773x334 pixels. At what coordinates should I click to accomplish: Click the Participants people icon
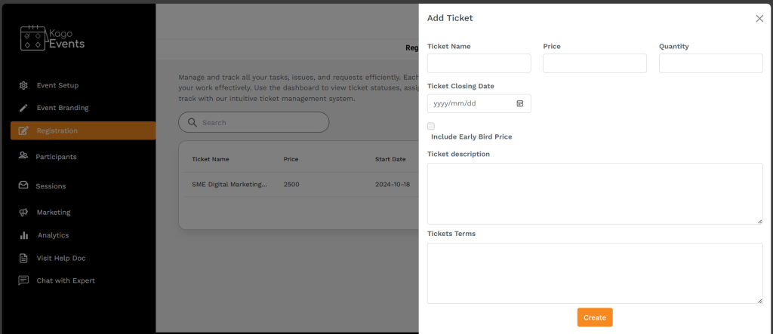pos(23,156)
